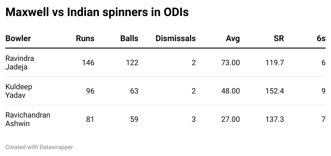Screen dimensions: 331x156
Task: Click Jadeja's runs value 146
Action: (88, 63)
